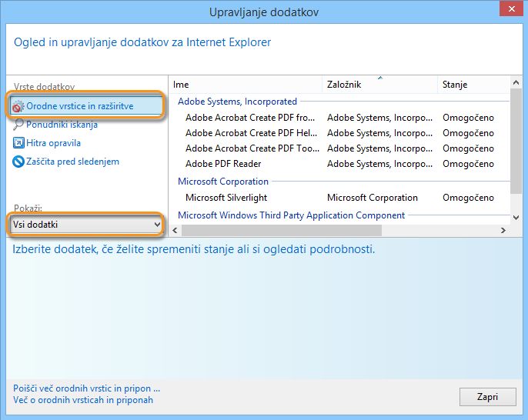Sort by the Ime column header

pos(246,85)
